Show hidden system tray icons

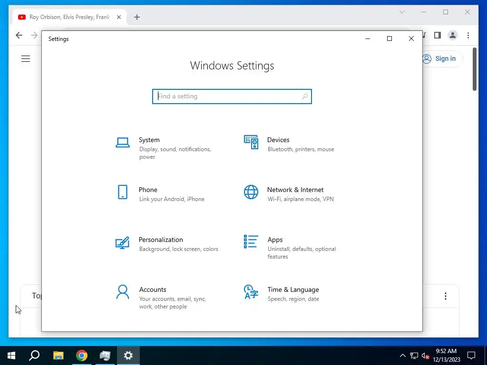tap(402, 355)
